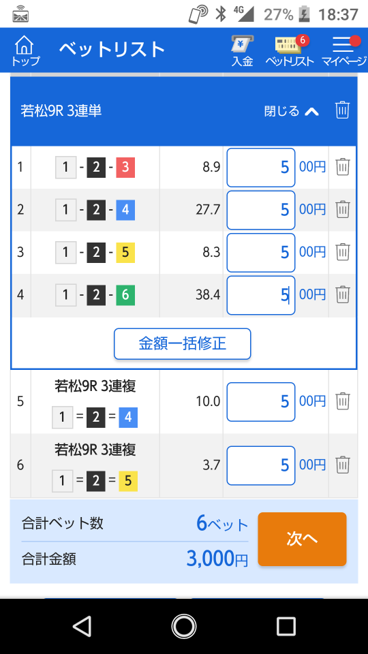Delete bet row 1-2-3
The width and height of the screenshot is (368, 654).
[343, 167]
